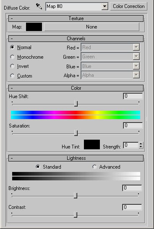Open the Map #0 dropdown arrow
Image resolution: width=154 pixels, height=229 pixels.
pyautogui.click(x=105, y=6)
